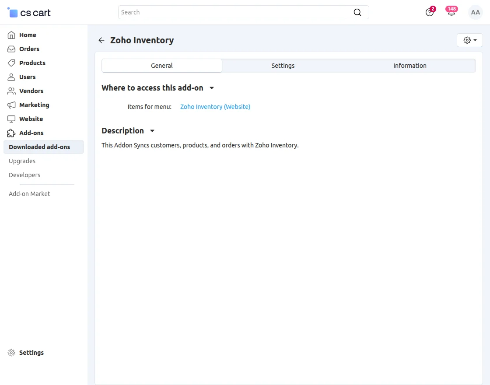
Task: Collapse the Description section
Action: click(x=152, y=131)
